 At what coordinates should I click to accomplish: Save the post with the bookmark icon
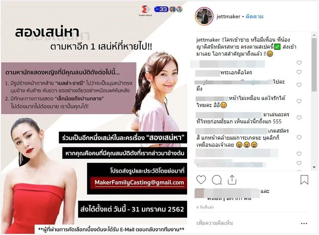(x=304, y=180)
